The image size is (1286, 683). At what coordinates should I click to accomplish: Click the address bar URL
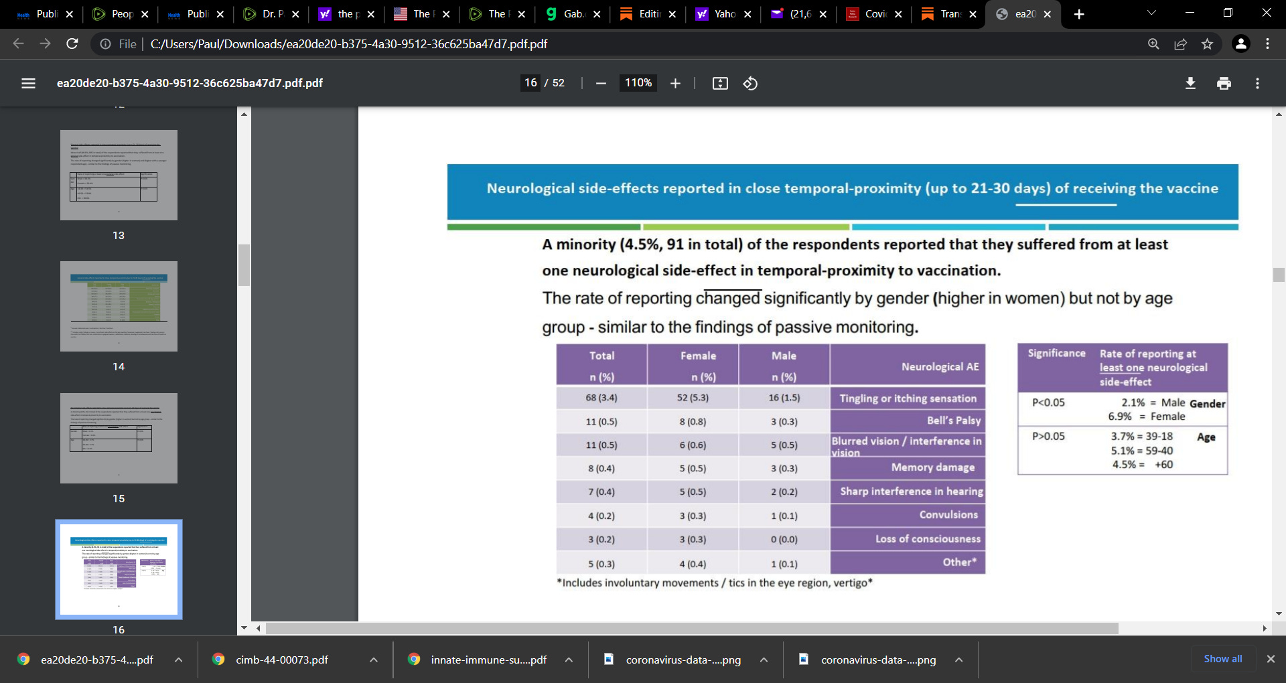348,44
